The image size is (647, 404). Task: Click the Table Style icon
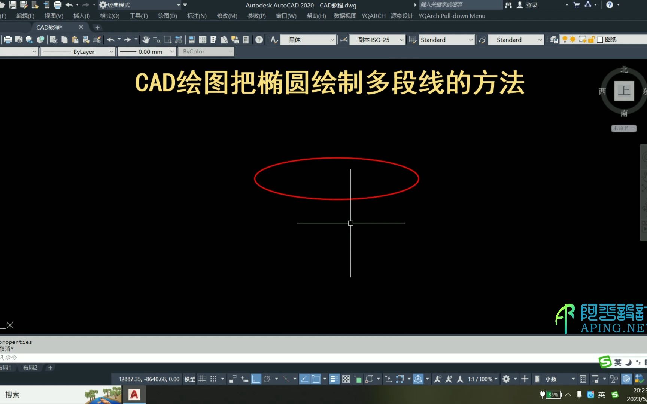point(413,40)
